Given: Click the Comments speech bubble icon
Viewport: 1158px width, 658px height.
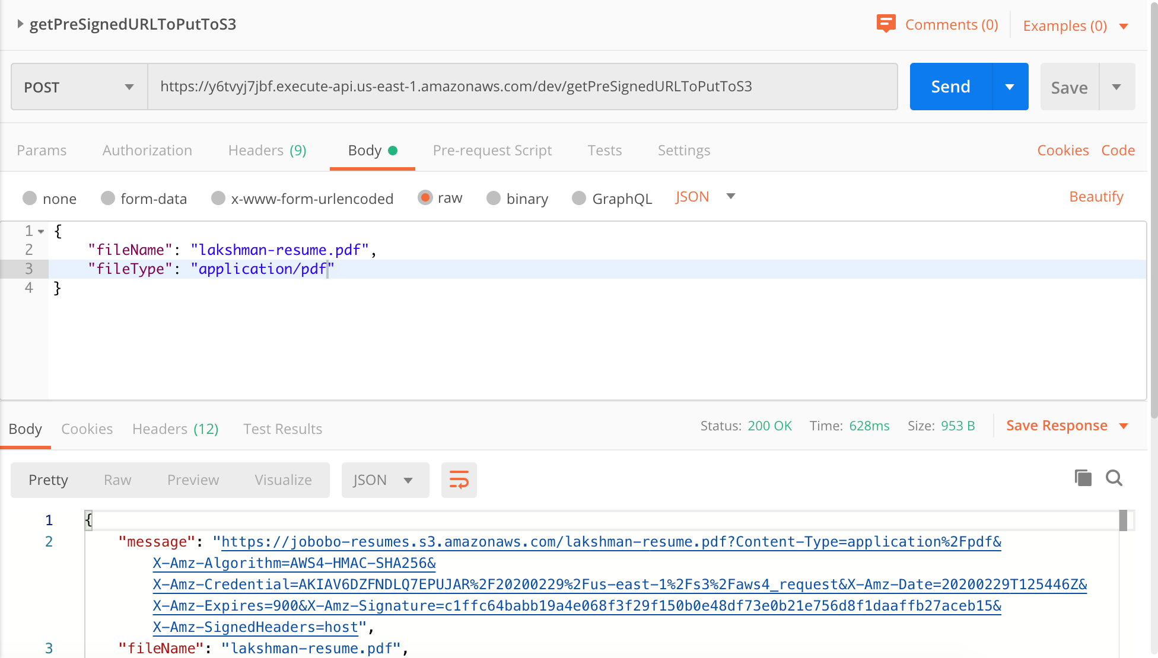Looking at the screenshot, I should [x=886, y=24].
